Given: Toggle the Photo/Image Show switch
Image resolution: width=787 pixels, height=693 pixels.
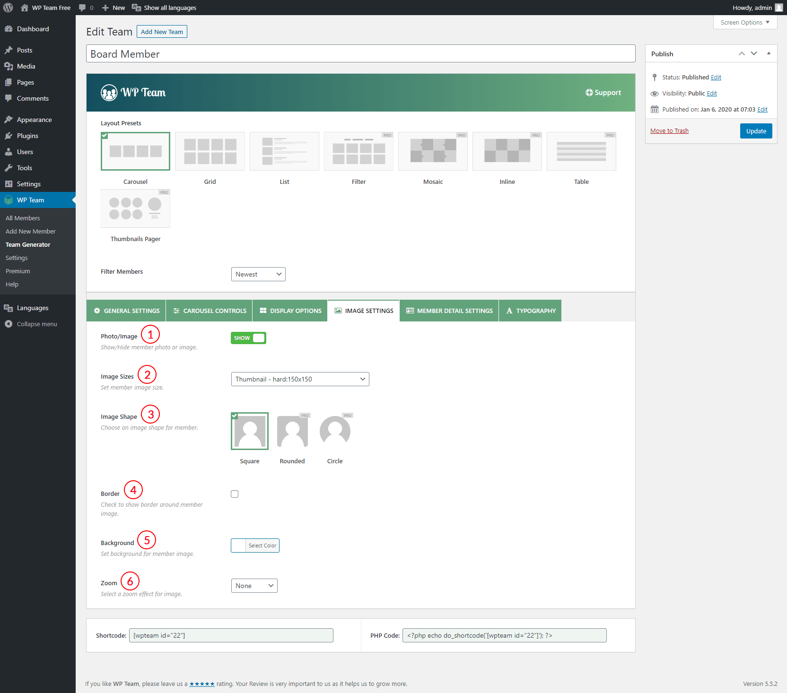Looking at the screenshot, I should click(x=248, y=338).
